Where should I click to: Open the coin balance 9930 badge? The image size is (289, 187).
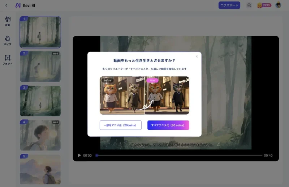pyautogui.click(x=264, y=5)
